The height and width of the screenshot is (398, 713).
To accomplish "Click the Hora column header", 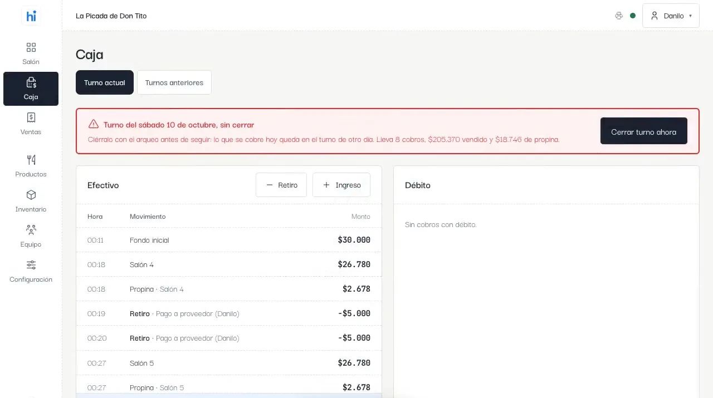I will (95, 216).
